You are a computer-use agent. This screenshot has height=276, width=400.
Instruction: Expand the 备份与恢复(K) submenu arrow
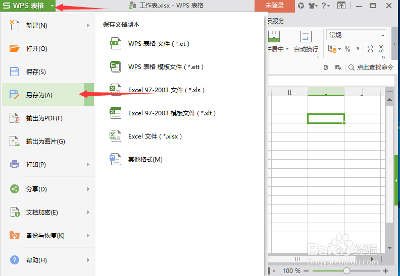click(x=88, y=235)
